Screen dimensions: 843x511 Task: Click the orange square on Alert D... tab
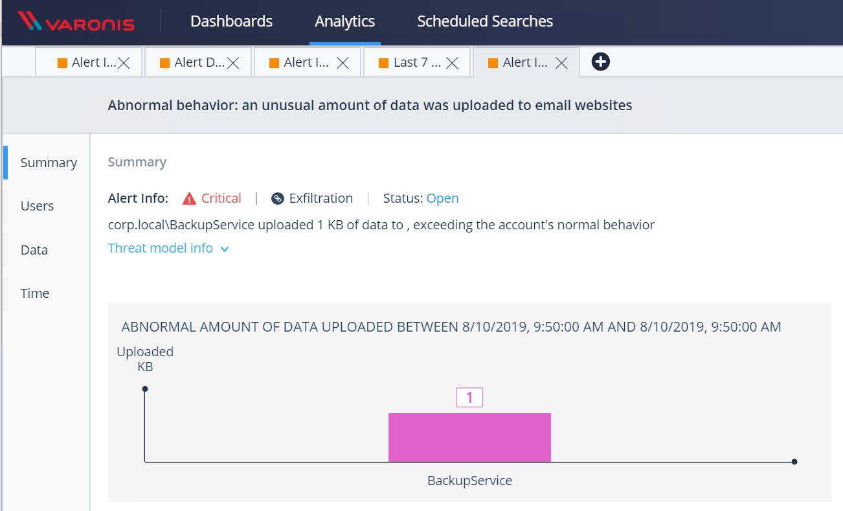coord(164,63)
